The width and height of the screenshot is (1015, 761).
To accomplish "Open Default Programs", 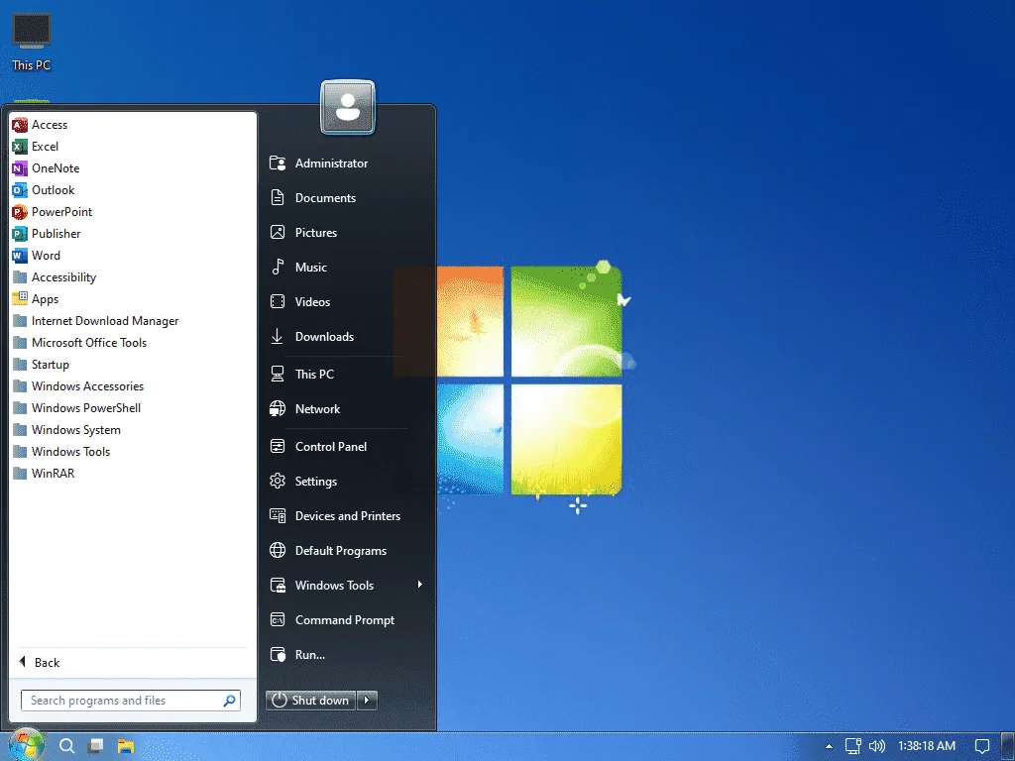I will (346, 551).
